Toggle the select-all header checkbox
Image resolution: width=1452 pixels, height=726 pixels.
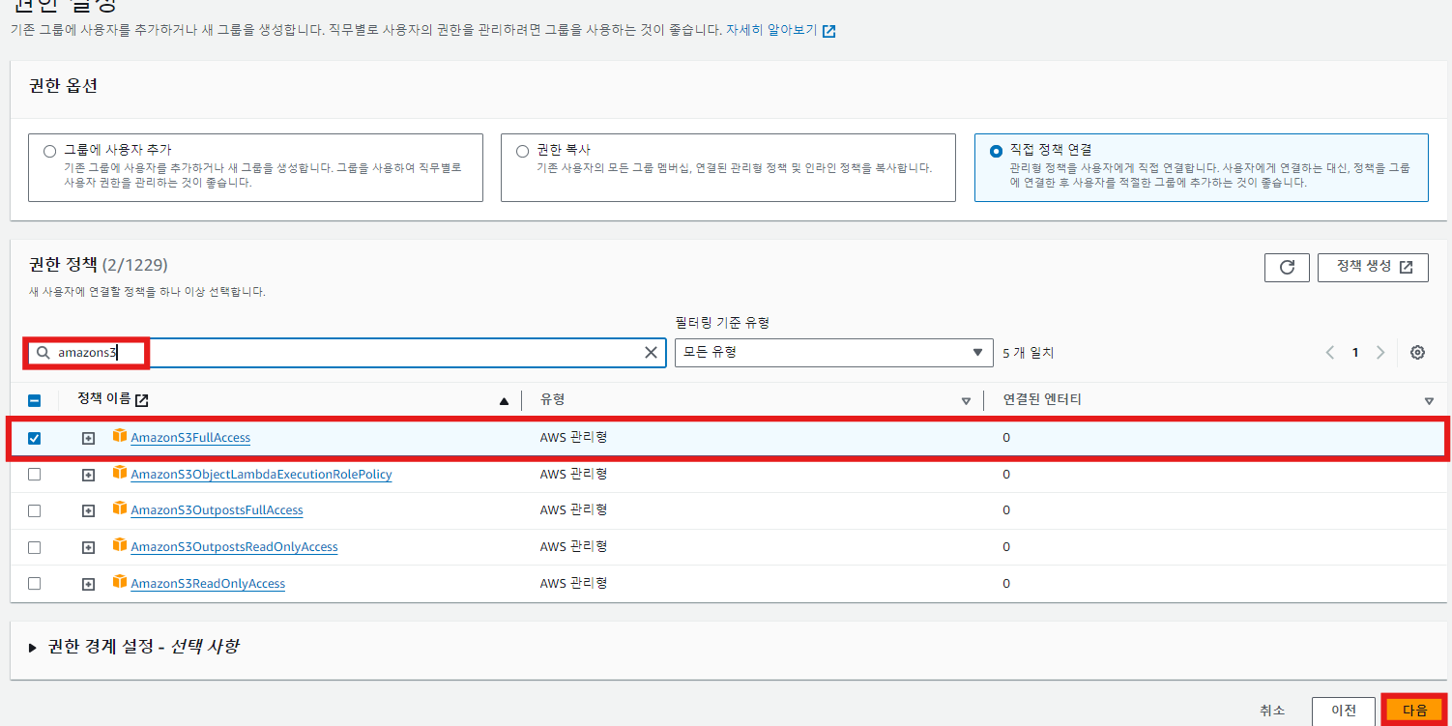(x=35, y=401)
